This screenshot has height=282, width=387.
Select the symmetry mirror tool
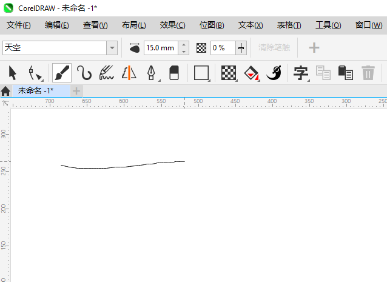point(129,73)
